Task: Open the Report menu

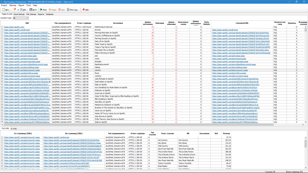Action: (x=21, y=5)
